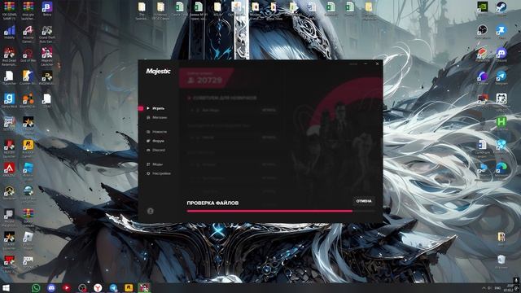
Task: Open the NVIDIA desktop shortcut
Action: click(x=483, y=8)
